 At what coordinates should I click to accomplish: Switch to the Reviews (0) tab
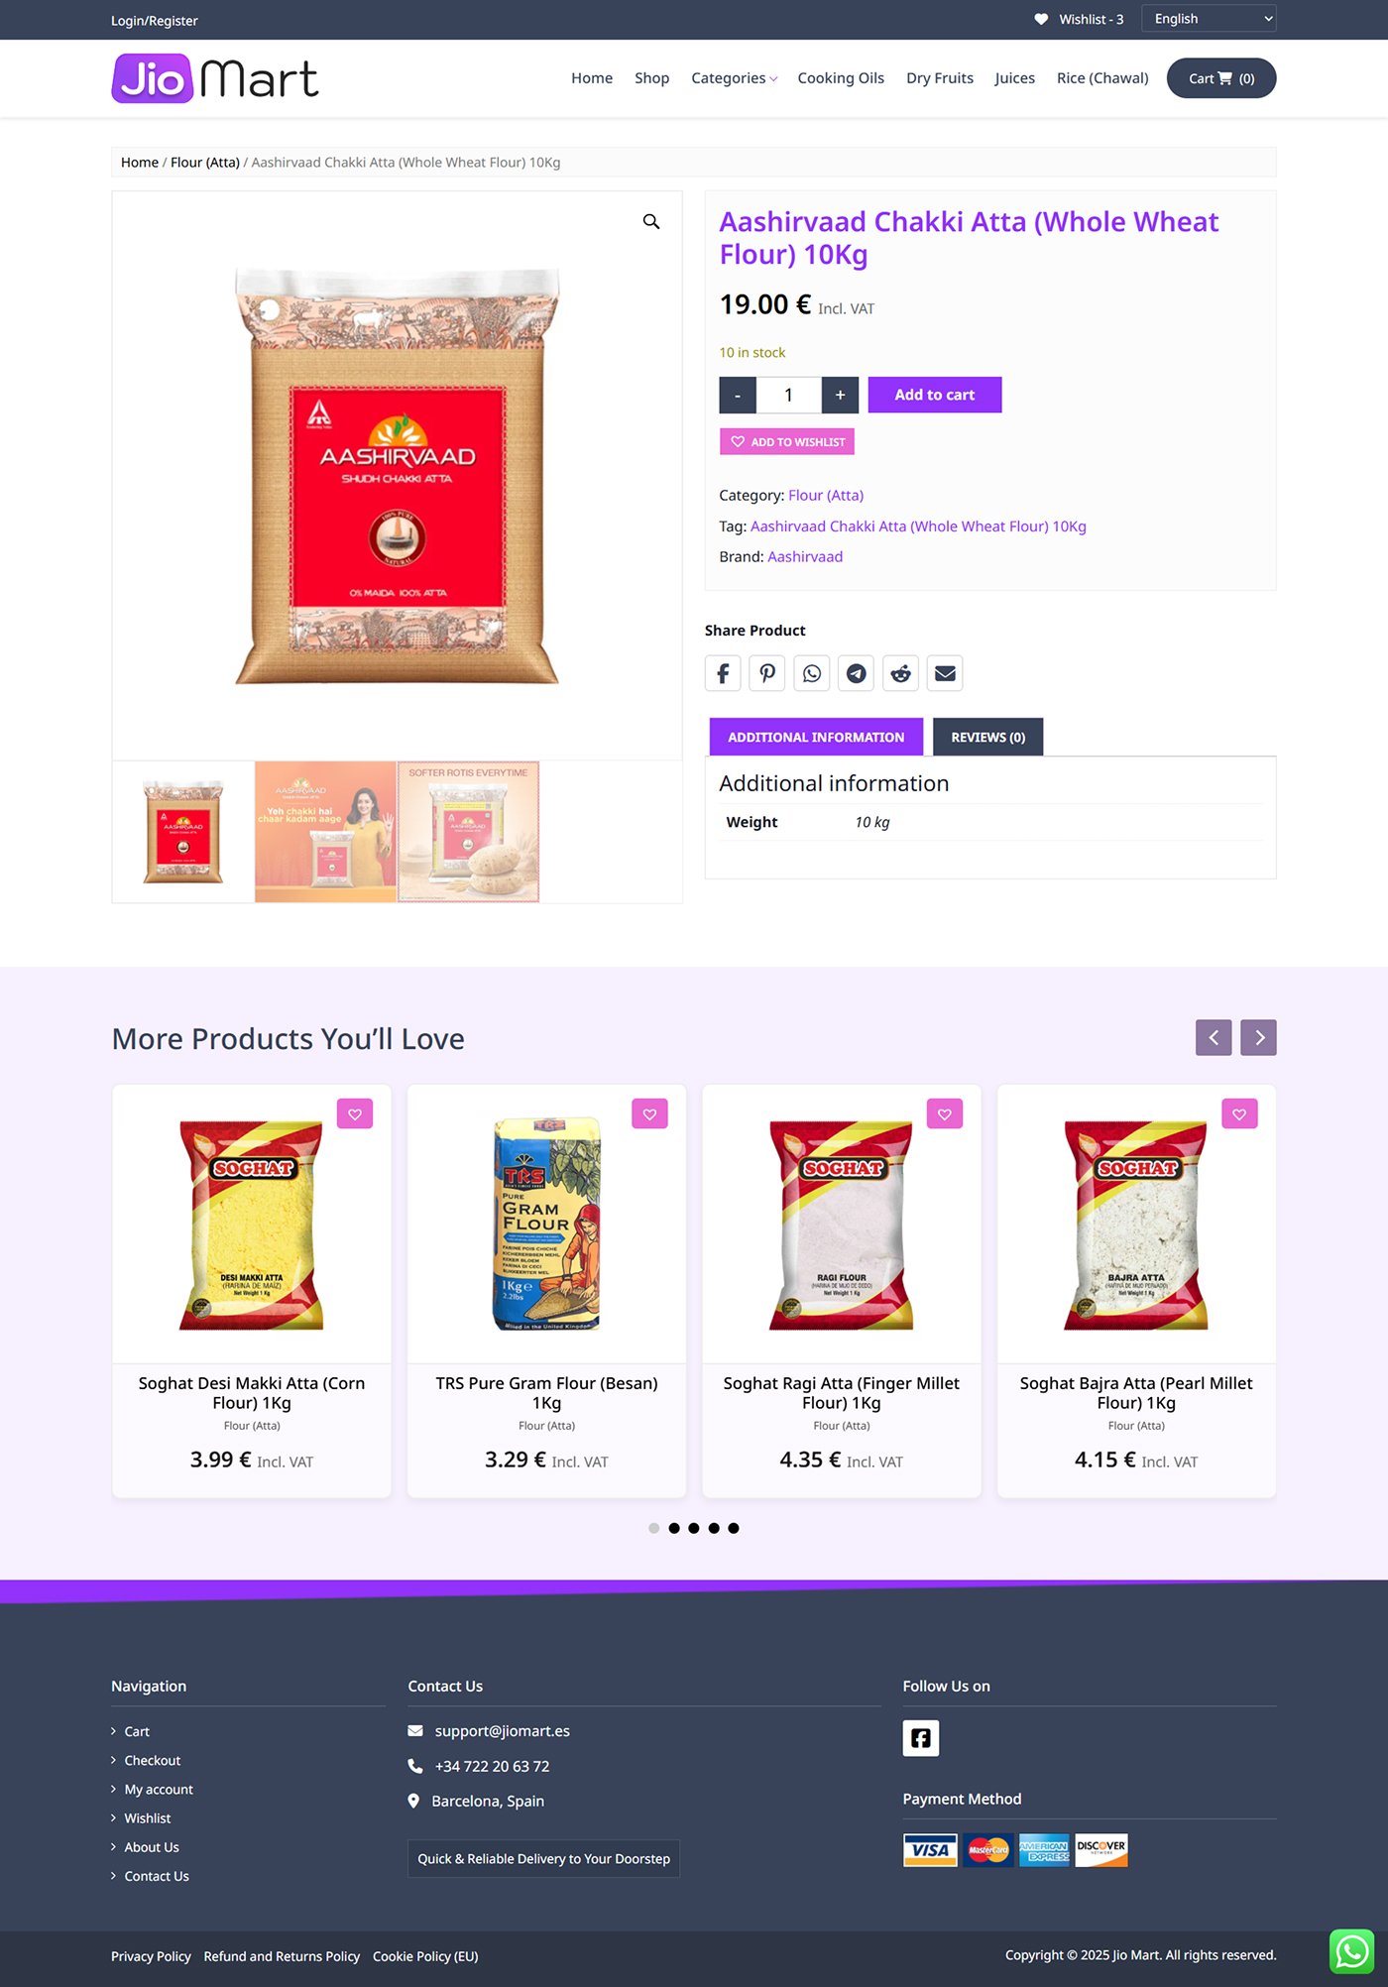988,737
